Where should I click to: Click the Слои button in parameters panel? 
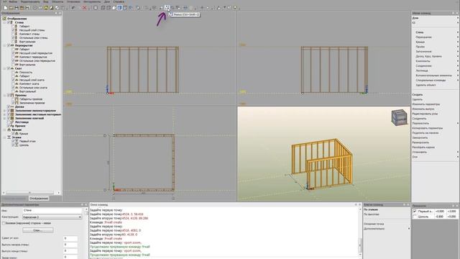[x=38, y=230]
